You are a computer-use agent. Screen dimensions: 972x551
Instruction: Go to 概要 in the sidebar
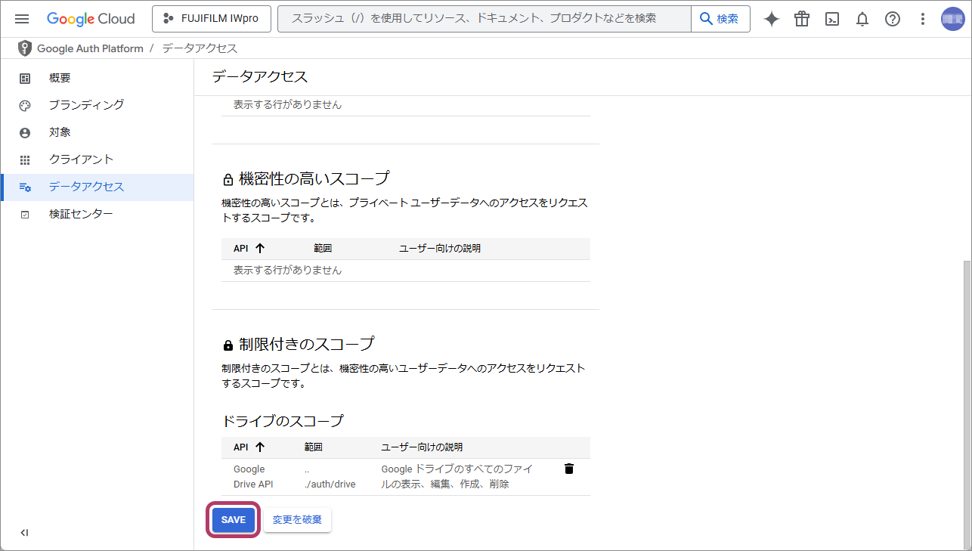60,78
